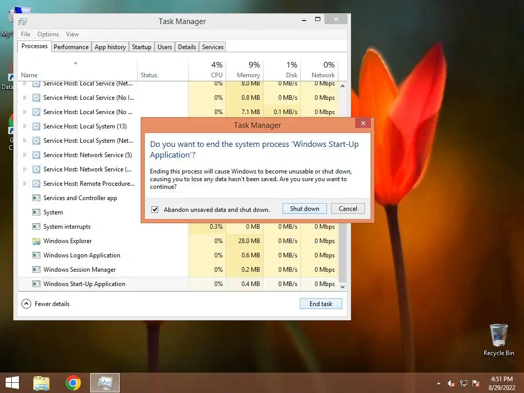This screenshot has height=393, width=524.
Task: Click Cancel in the dialog
Action: tap(348, 209)
